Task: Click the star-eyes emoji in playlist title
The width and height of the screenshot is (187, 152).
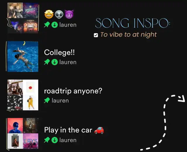Action: [49, 14]
